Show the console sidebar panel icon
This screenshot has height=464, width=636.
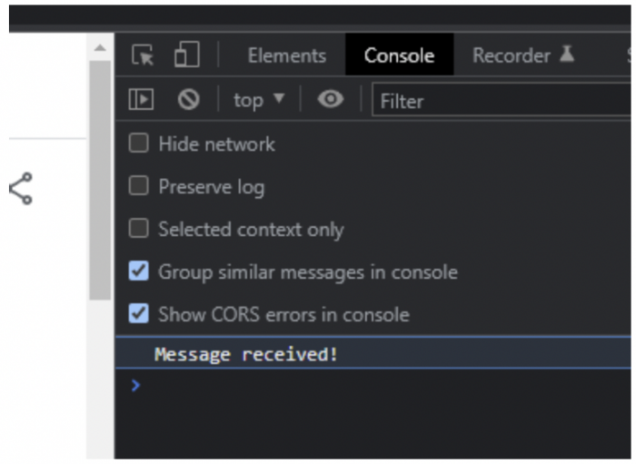click(141, 99)
